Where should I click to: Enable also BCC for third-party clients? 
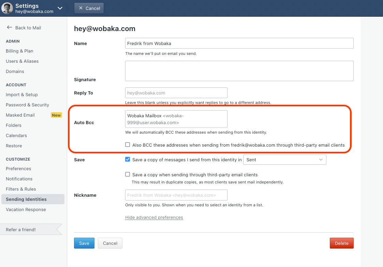click(x=128, y=145)
